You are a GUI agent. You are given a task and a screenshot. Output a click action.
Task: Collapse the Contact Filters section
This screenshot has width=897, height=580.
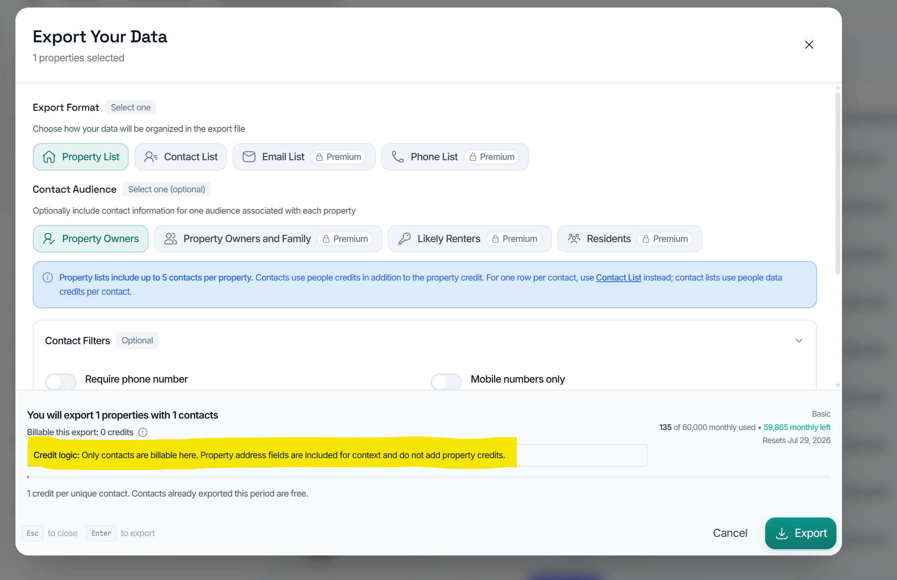[799, 341]
